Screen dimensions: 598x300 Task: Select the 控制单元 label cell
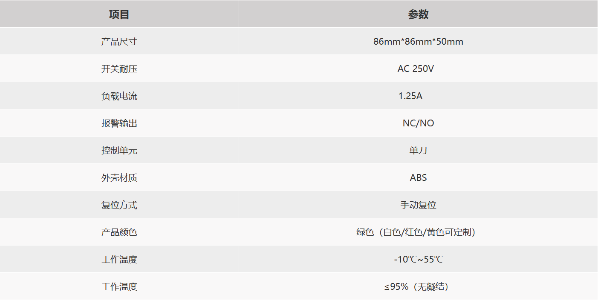(119, 151)
